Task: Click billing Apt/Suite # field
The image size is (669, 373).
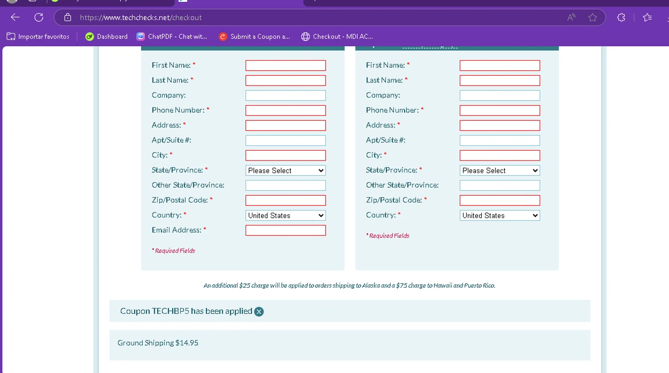Action: (x=285, y=140)
